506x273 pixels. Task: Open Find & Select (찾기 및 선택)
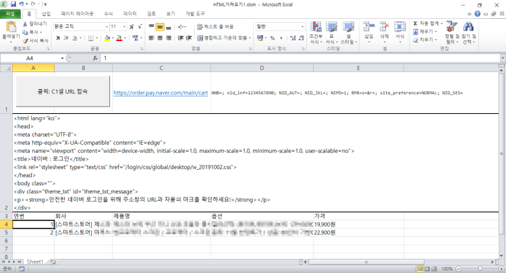click(x=469, y=32)
